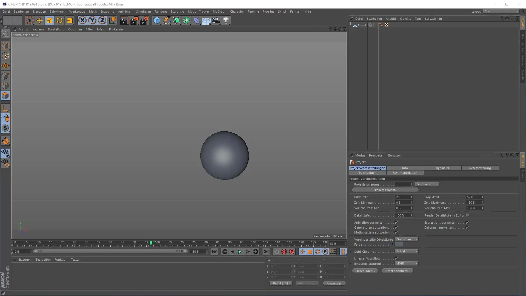Image resolution: width=526 pixels, height=296 pixels.
Task: Open the render settings icon
Action: (144, 20)
